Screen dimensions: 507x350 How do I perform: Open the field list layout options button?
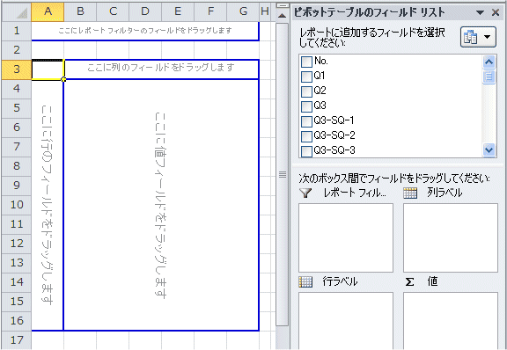coord(478,37)
